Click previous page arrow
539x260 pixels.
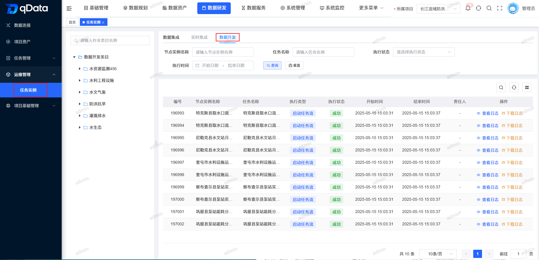[466, 254]
